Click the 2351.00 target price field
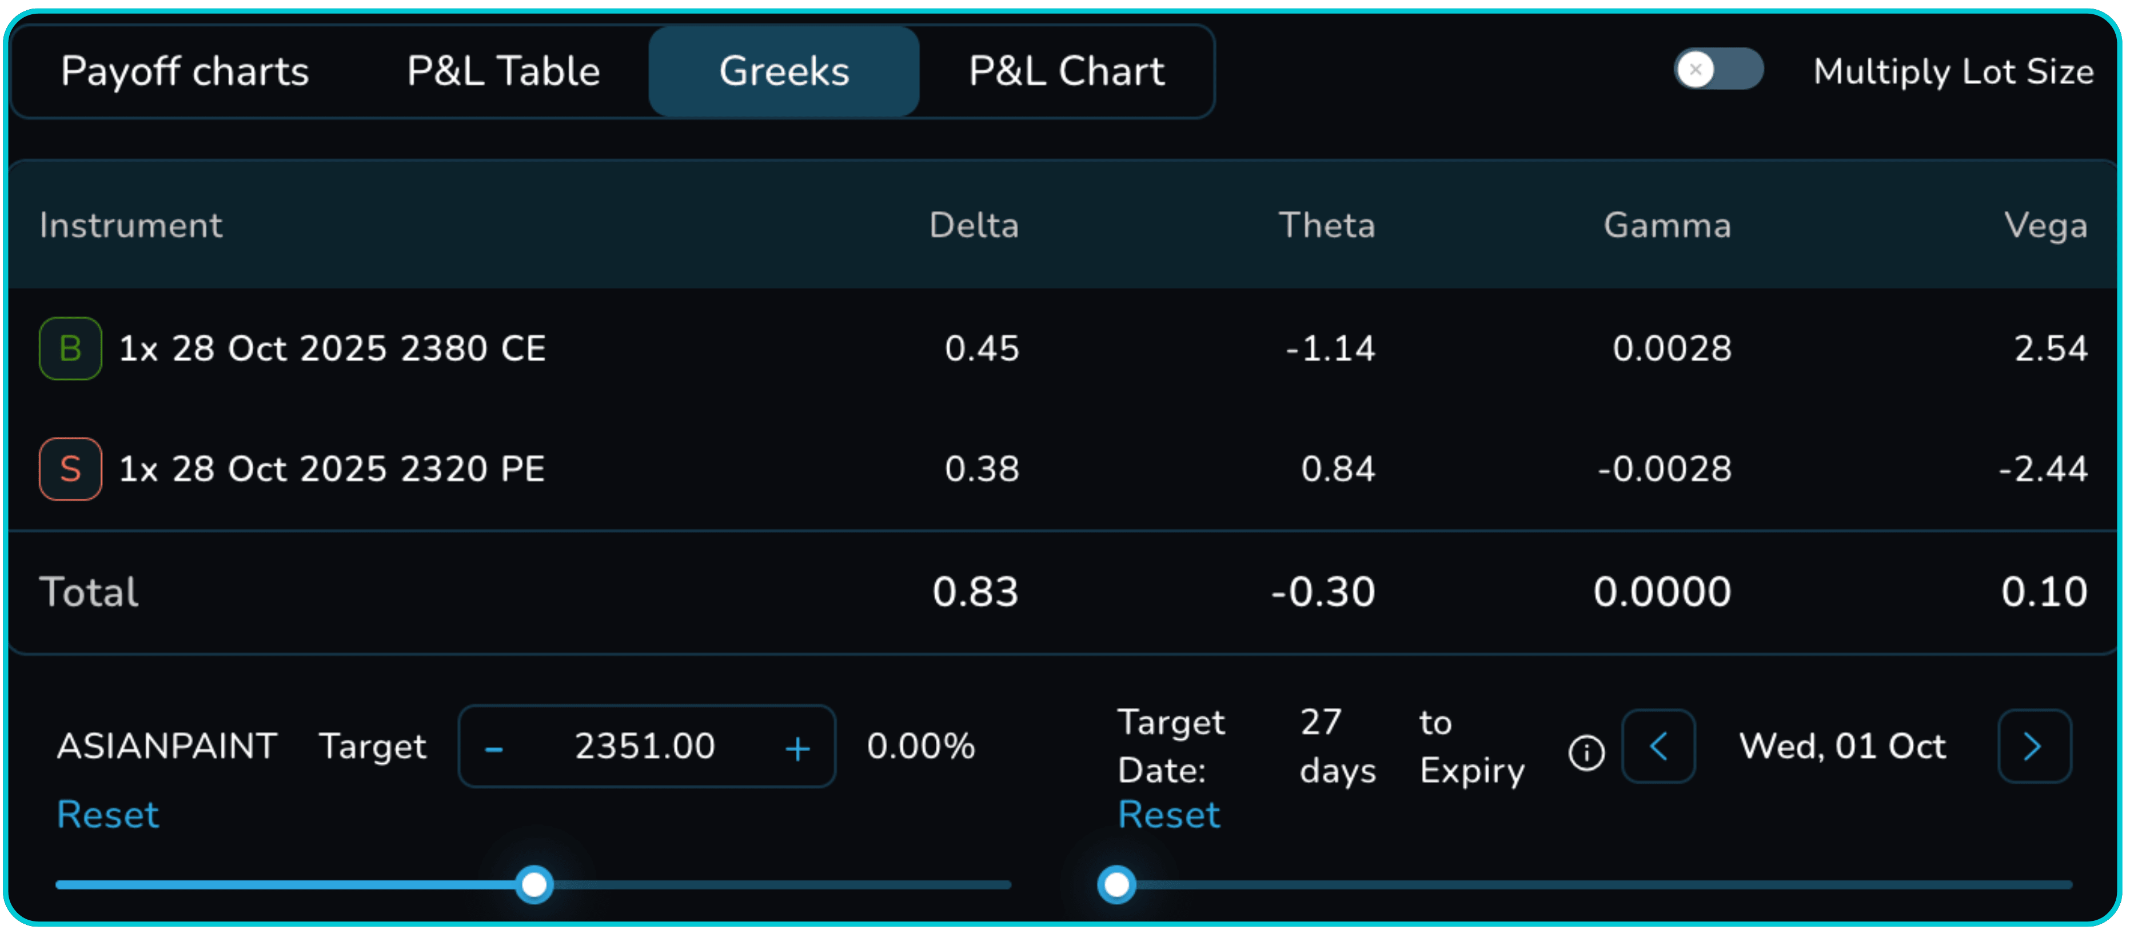 coord(645,747)
